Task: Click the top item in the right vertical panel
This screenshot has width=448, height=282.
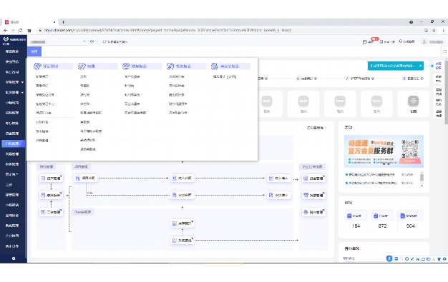Action: click(439, 66)
